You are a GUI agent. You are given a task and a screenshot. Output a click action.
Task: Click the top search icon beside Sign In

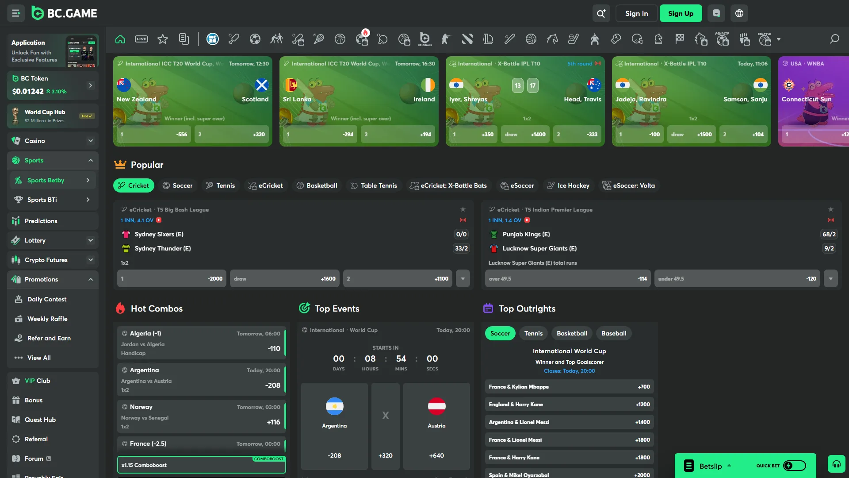601,13
